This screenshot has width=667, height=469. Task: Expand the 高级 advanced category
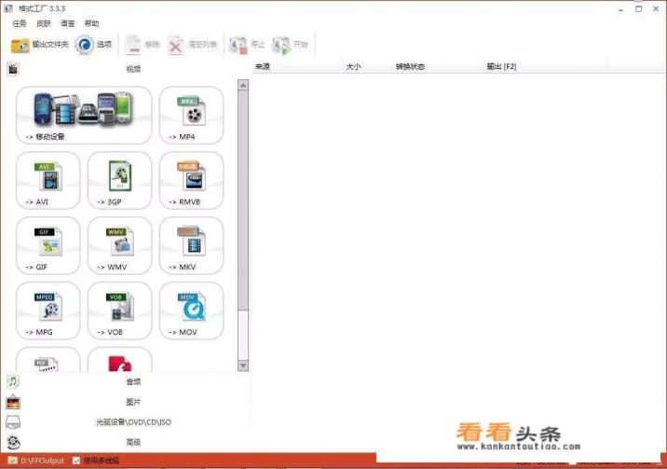coord(133,442)
